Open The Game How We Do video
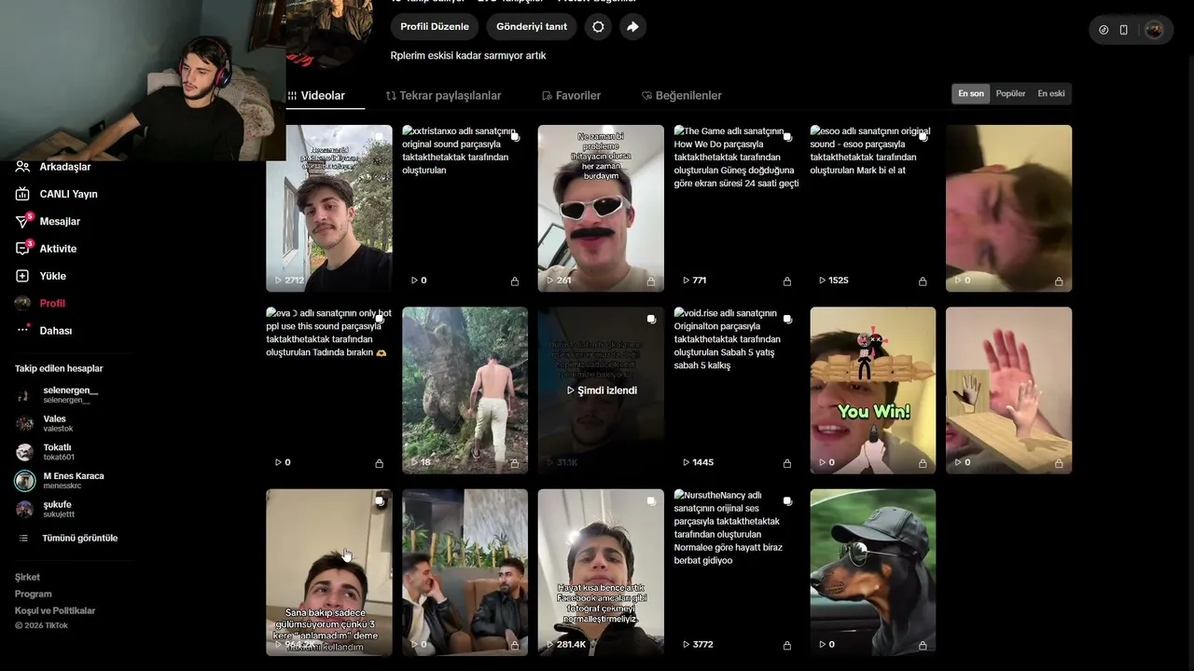1194x671 pixels. [737, 209]
